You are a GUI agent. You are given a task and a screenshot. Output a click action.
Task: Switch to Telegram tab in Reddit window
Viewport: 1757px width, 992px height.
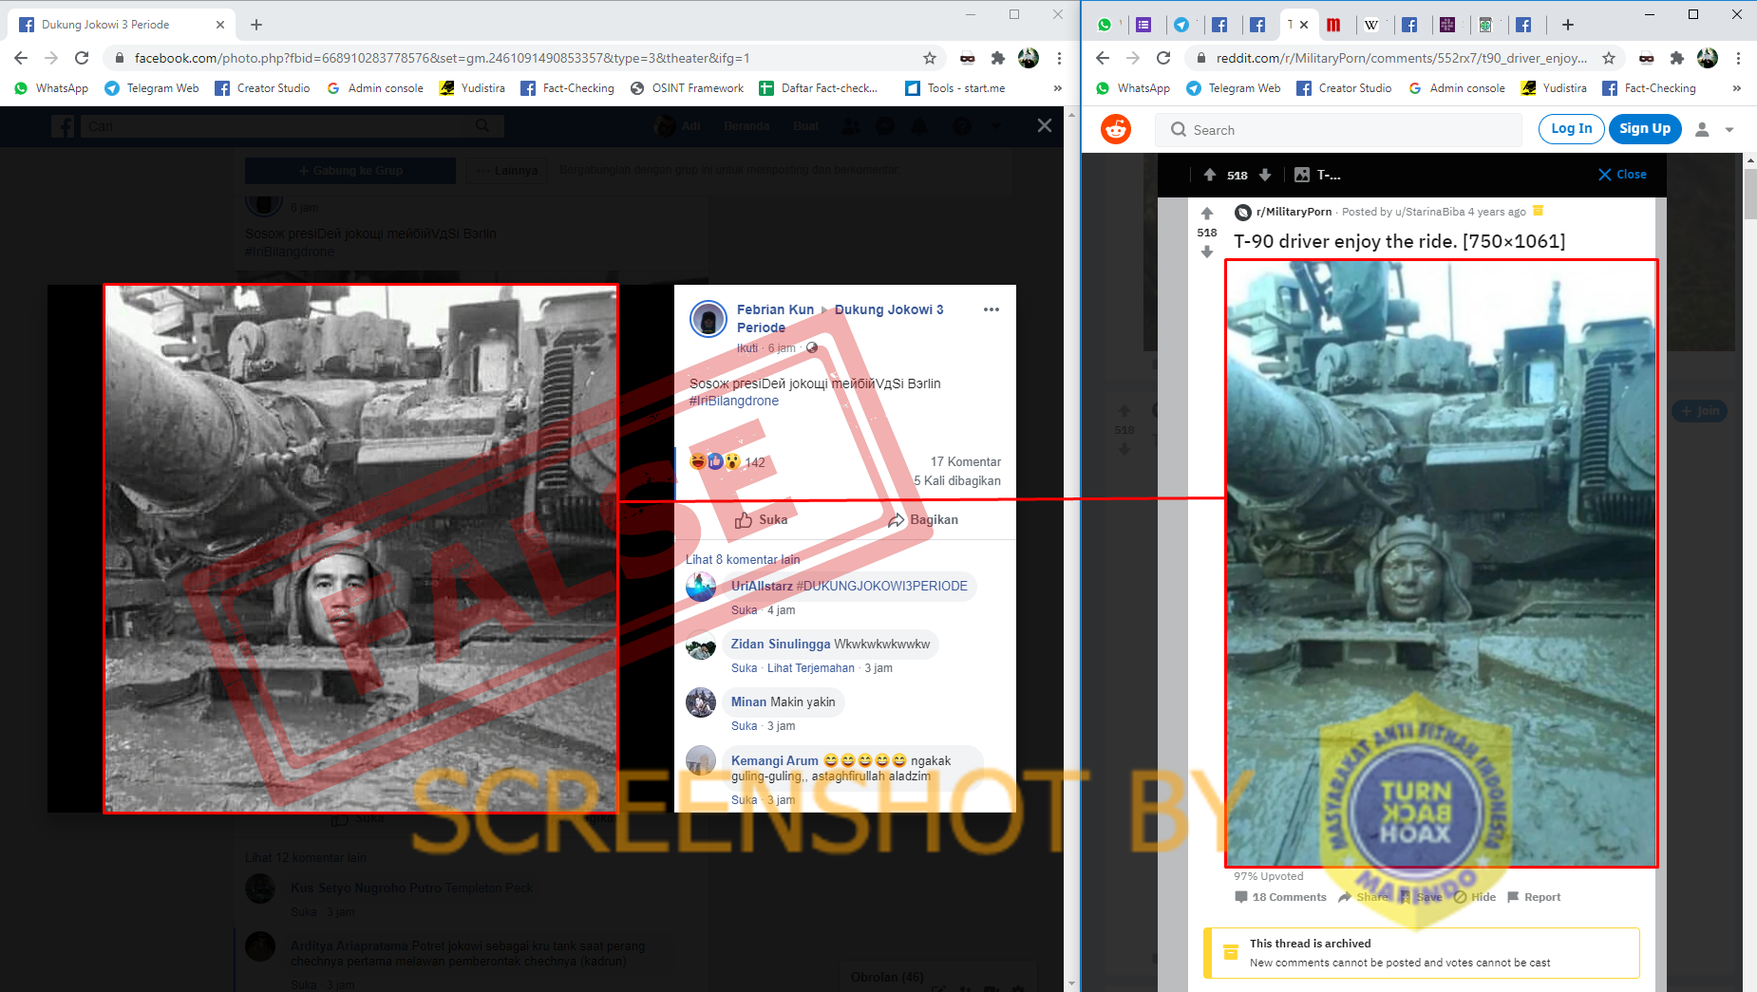[1181, 25]
